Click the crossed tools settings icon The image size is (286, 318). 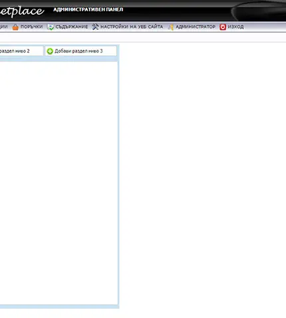95,27
